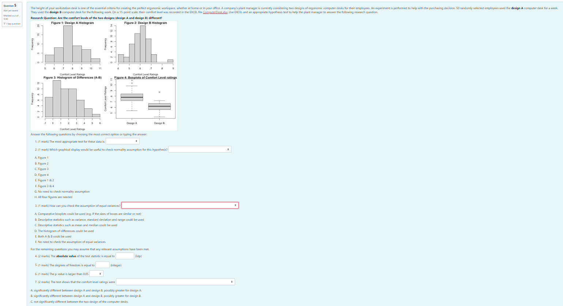Click the test statistic absolute value field
Image resolution: width=563 pixels, height=306 pixels.
(125, 256)
